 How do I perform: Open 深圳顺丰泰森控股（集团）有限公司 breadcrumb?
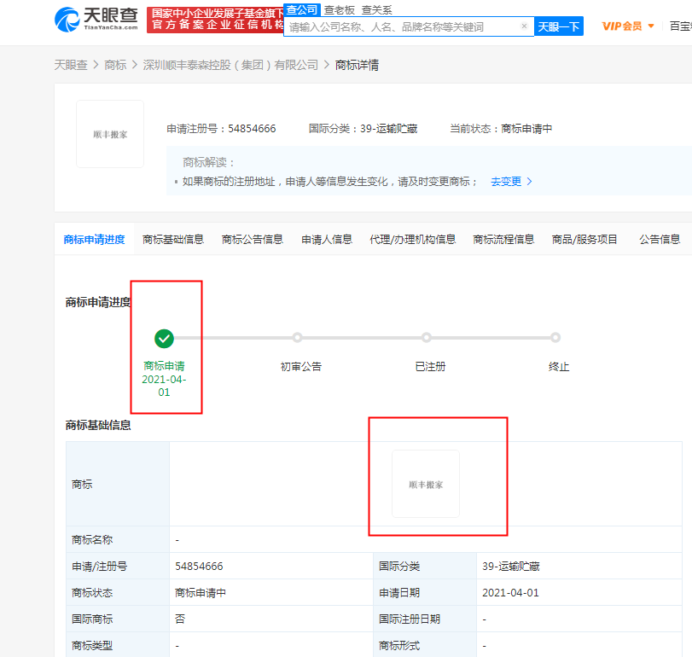click(x=230, y=65)
